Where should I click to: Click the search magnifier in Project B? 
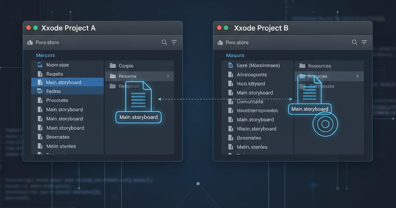pyautogui.click(x=354, y=42)
